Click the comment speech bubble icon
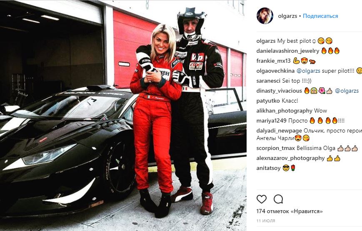Image resolution: width=362 pixels, height=231 pixels. pos(278,199)
